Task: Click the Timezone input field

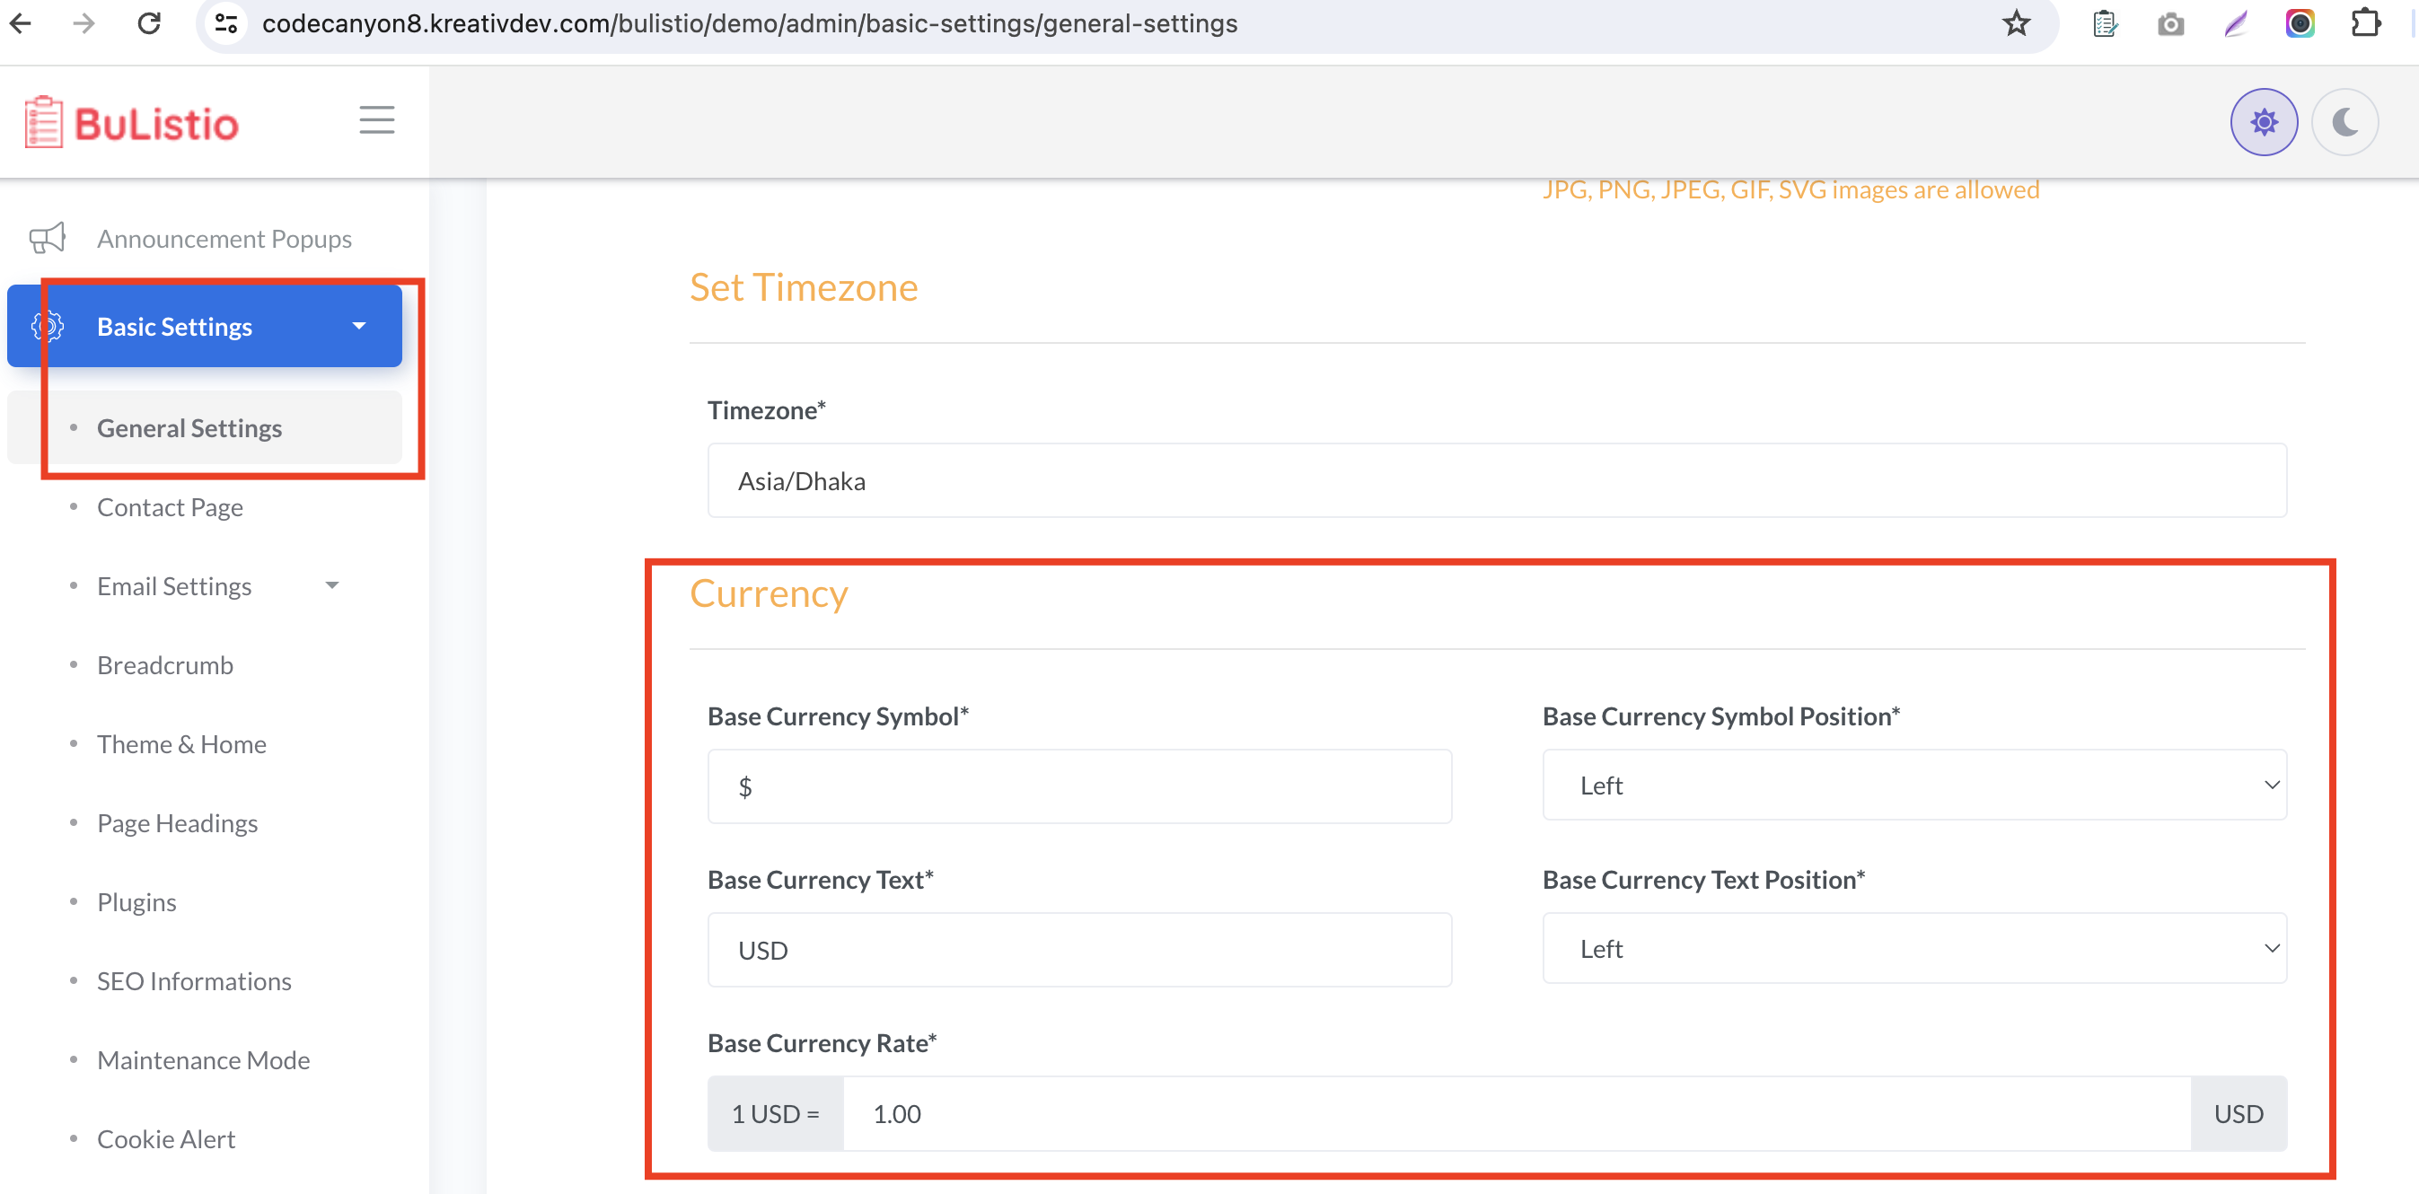Action: [1496, 480]
